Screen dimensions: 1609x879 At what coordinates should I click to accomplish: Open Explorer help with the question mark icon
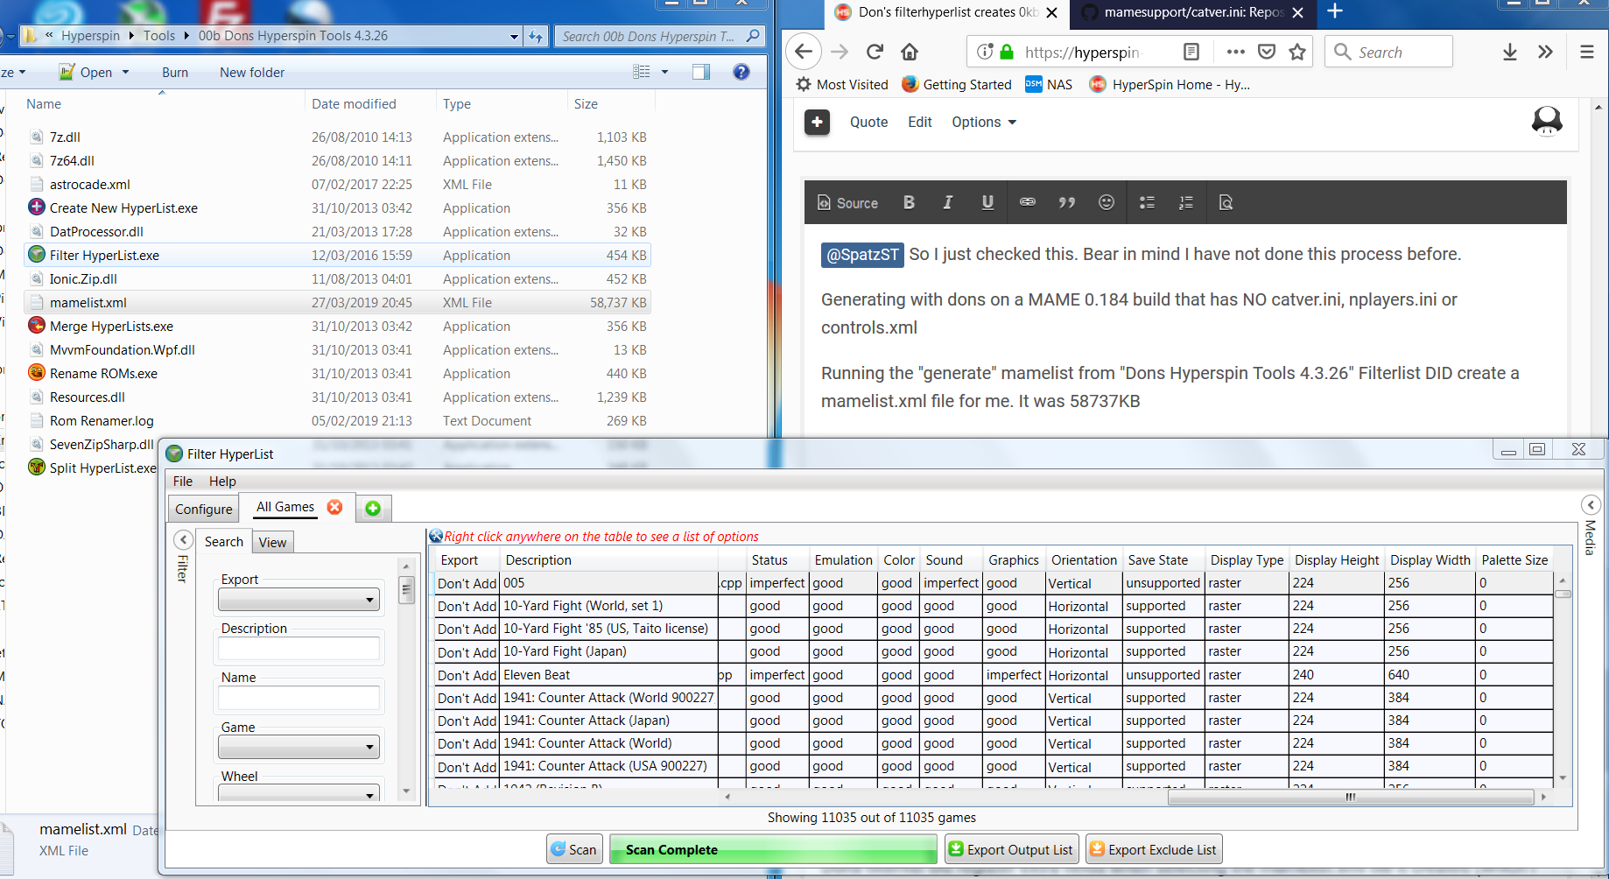(741, 72)
